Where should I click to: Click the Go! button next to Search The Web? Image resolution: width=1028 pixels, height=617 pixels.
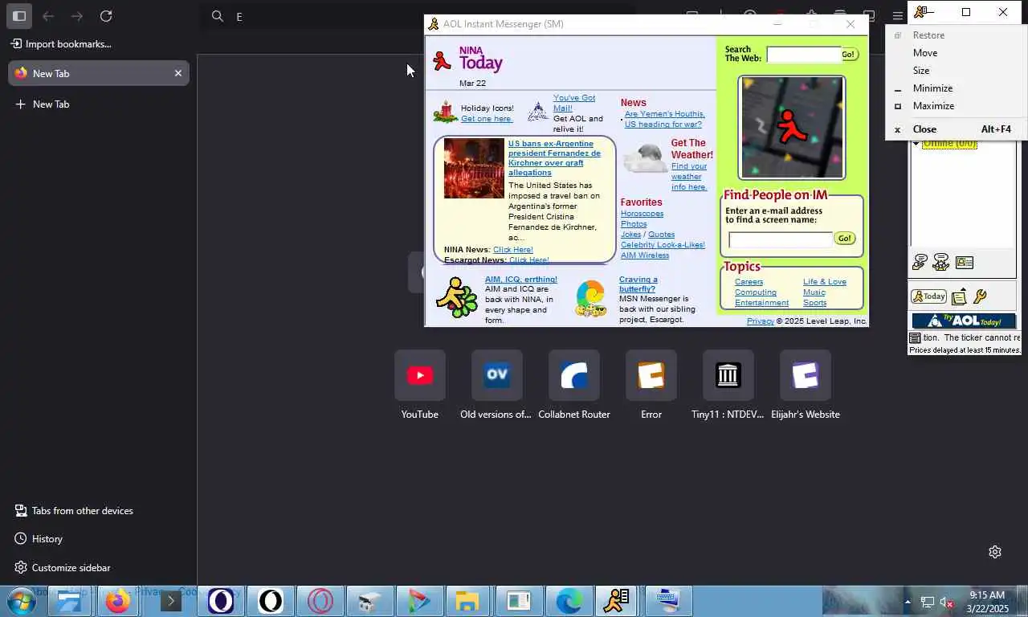click(850, 55)
